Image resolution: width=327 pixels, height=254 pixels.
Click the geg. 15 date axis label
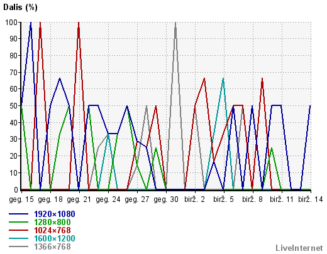tap(21, 199)
